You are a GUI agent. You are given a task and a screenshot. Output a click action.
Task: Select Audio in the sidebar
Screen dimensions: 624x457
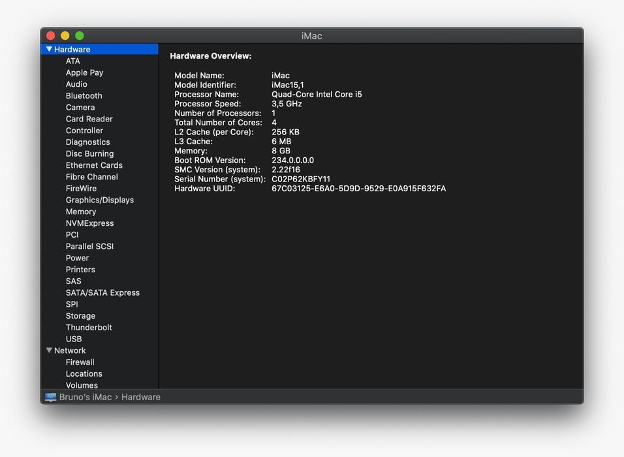point(76,84)
